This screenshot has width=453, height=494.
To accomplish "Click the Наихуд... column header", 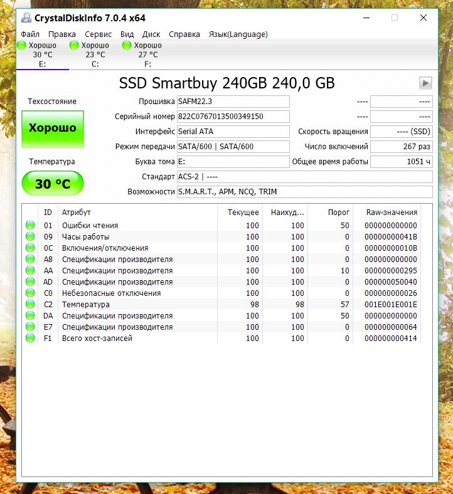I will point(285,213).
